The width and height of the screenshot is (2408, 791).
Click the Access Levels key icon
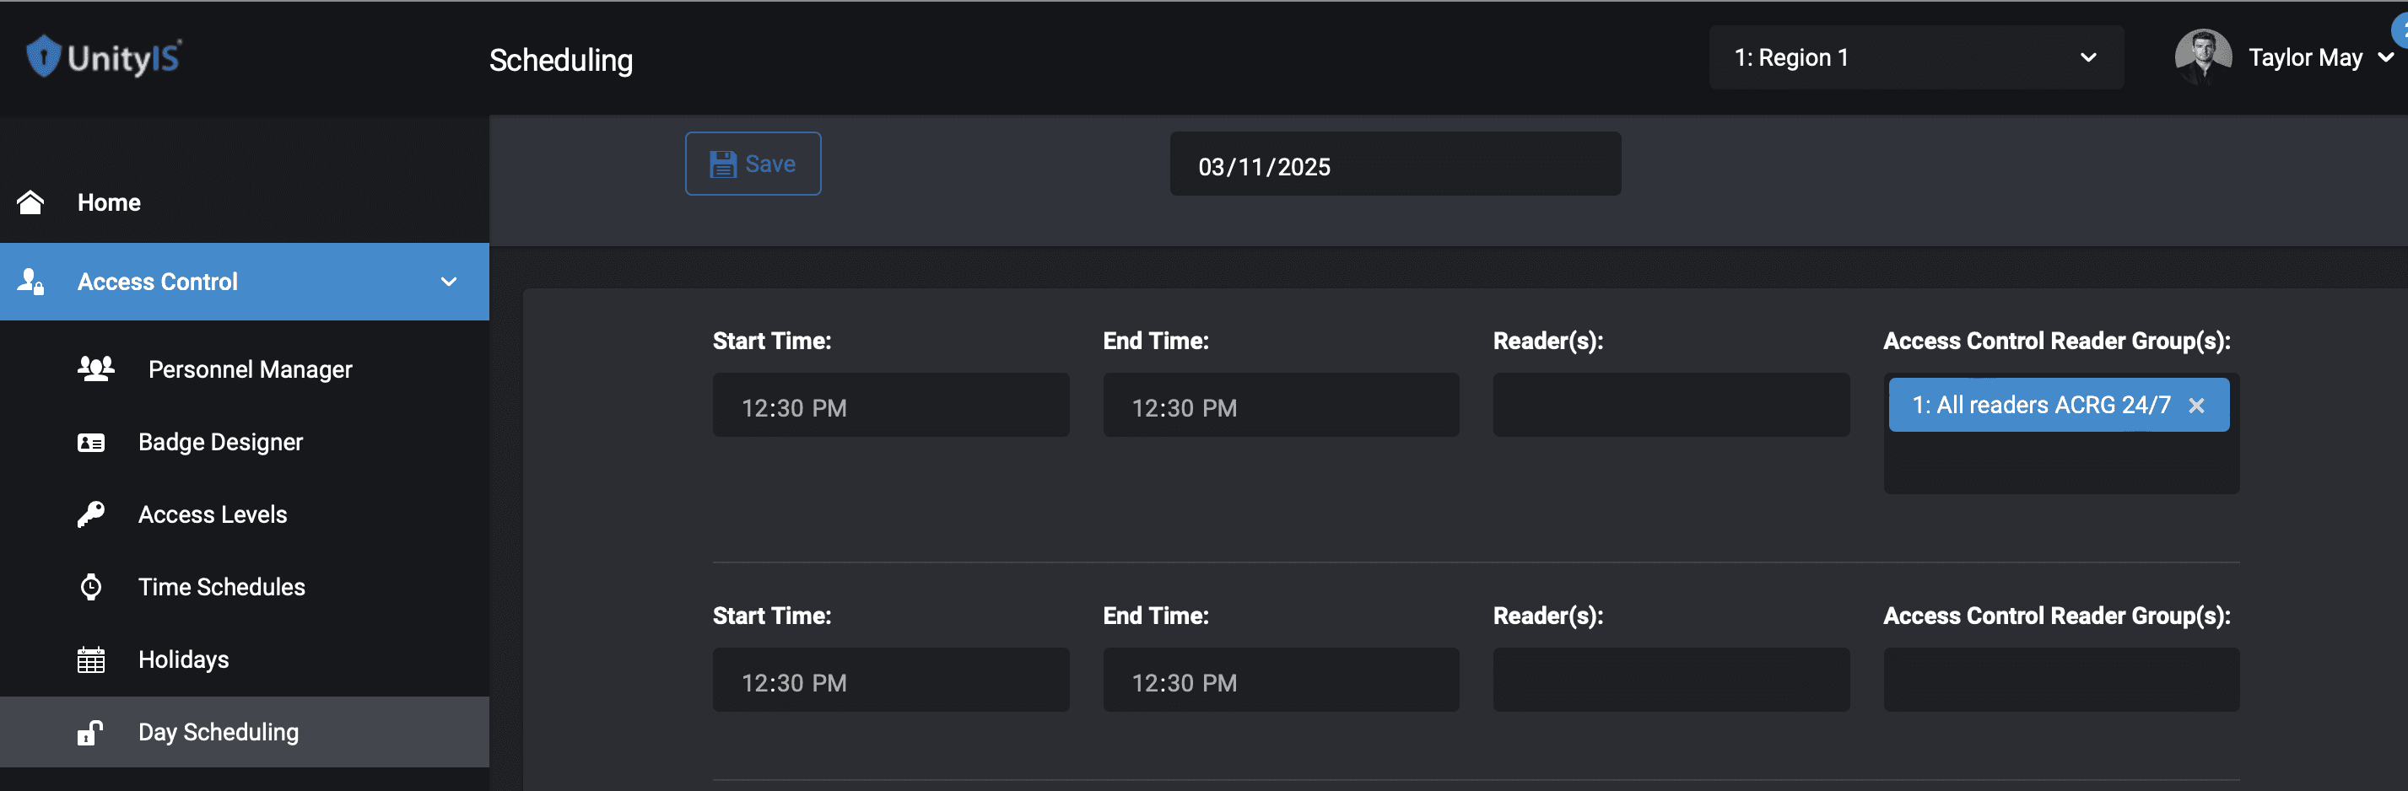pos(90,514)
